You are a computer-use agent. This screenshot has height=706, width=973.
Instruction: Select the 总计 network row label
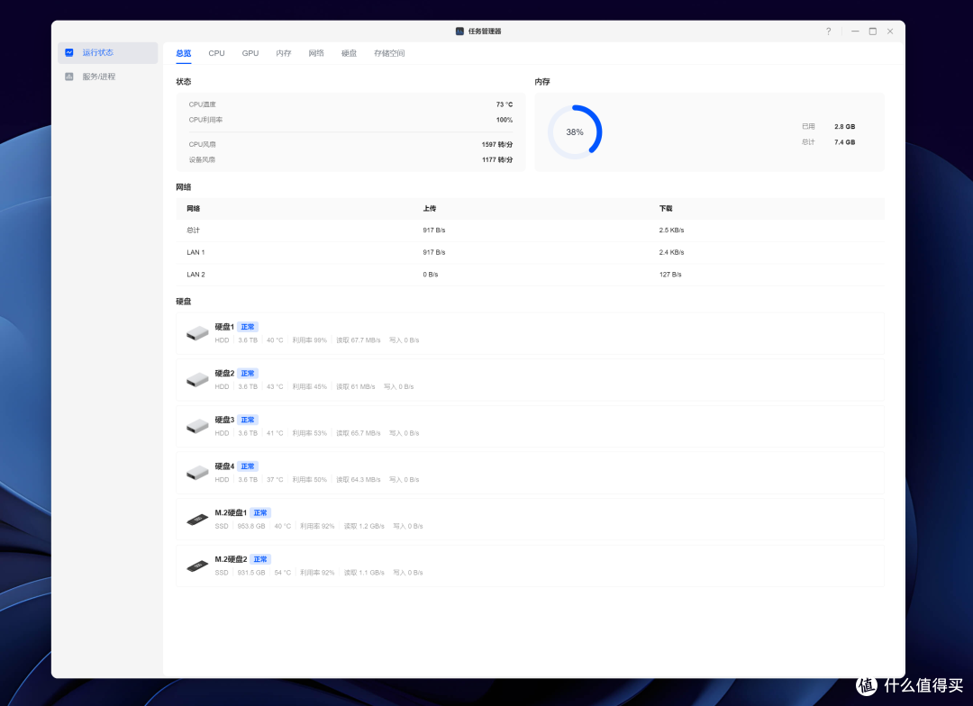point(193,231)
